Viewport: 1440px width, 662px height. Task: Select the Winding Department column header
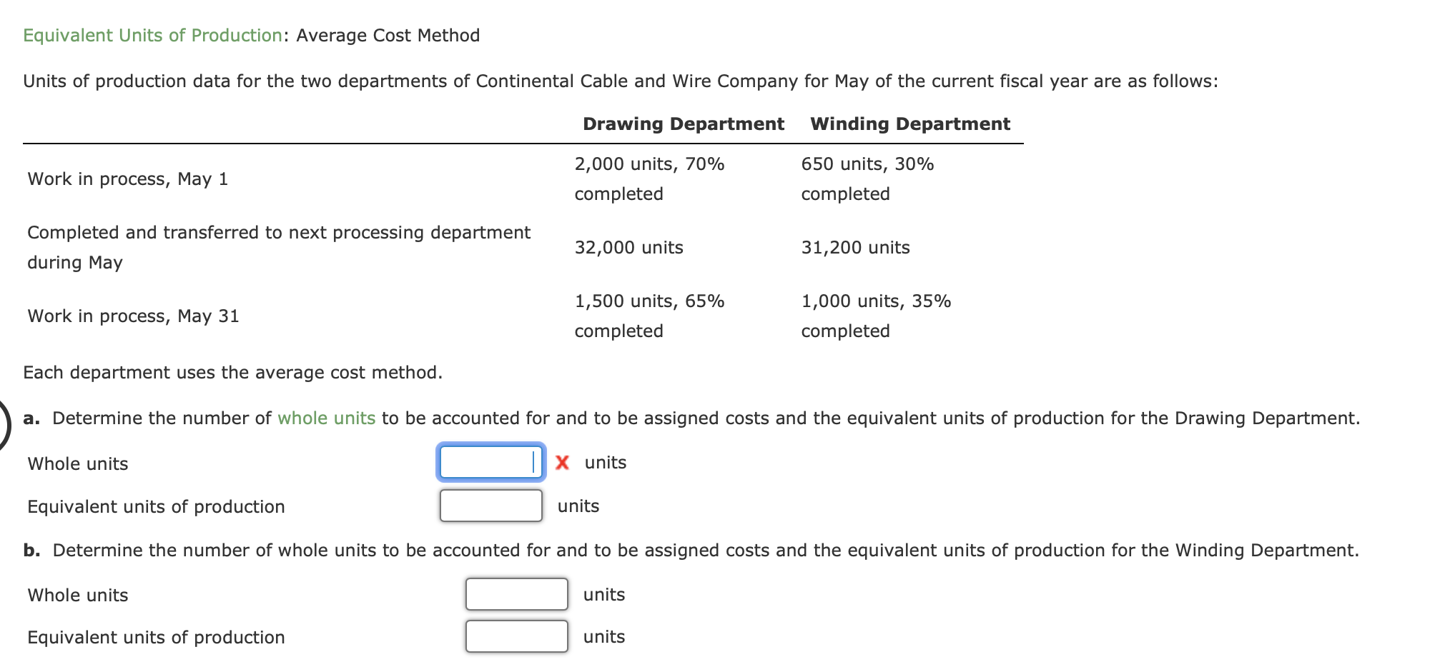point(909,123)
